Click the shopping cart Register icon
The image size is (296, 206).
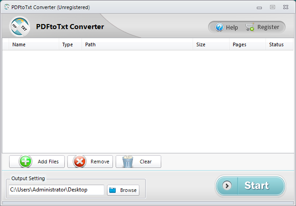(250, 27)
